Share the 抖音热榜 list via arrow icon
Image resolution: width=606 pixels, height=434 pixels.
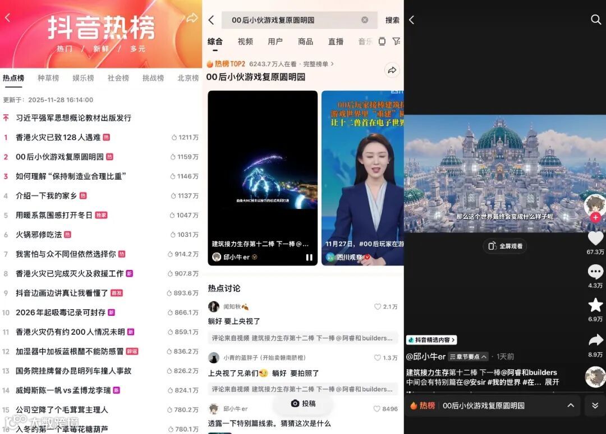192,18
